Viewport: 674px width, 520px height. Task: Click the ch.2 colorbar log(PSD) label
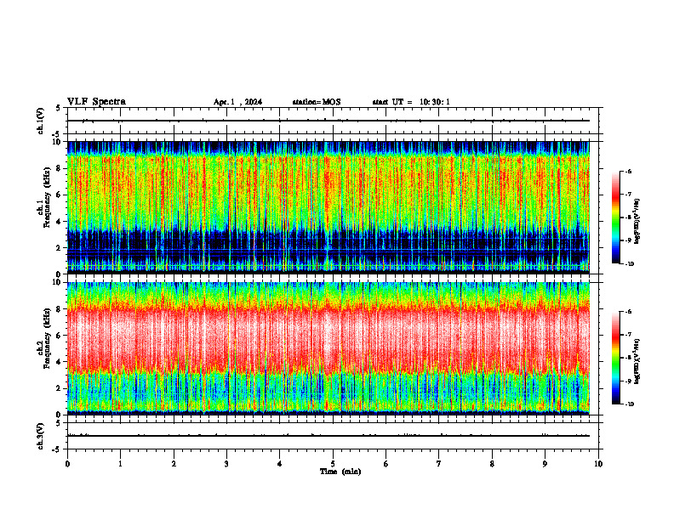click(637, 362)
